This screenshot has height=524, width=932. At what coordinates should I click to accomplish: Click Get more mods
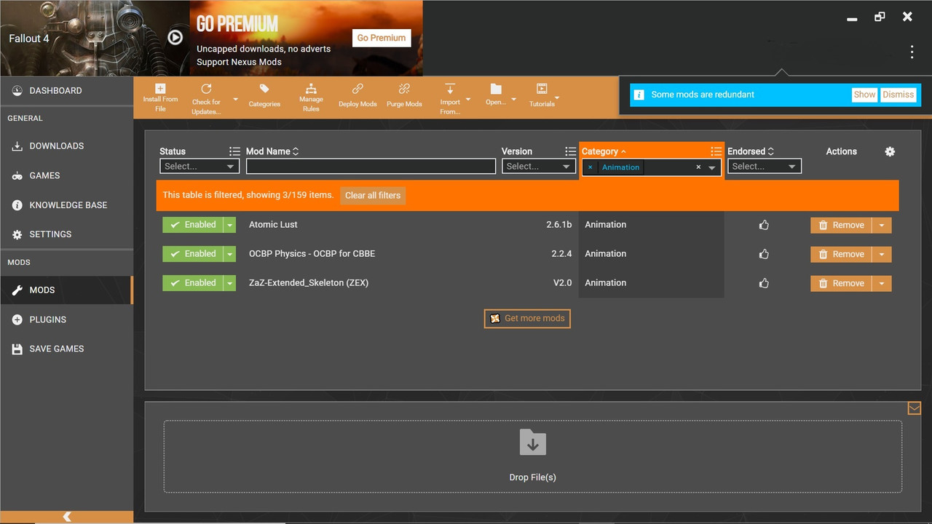click(x=527, y=318)
